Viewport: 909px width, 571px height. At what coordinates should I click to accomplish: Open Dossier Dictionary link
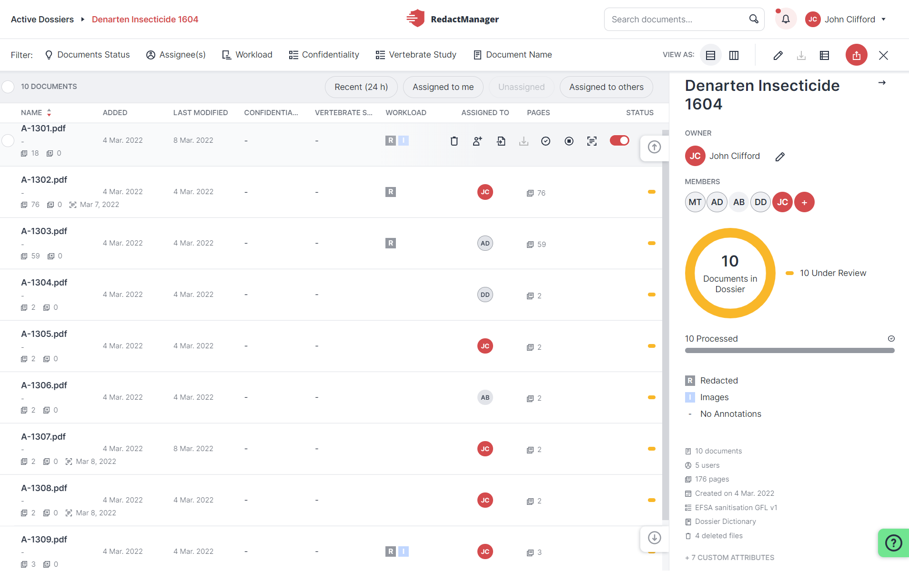tap(725, 522)
